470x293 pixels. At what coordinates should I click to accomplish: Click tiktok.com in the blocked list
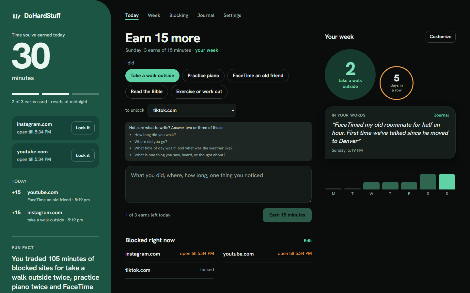[x=170, y=270]
